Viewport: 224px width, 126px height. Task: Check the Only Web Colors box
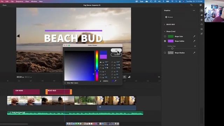65,83
